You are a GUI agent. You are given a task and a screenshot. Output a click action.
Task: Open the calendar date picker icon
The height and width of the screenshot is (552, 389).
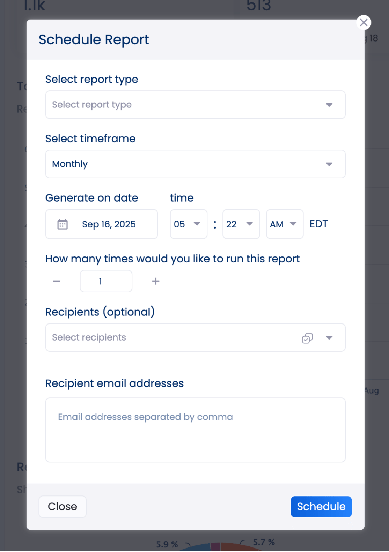pos(61,224)
